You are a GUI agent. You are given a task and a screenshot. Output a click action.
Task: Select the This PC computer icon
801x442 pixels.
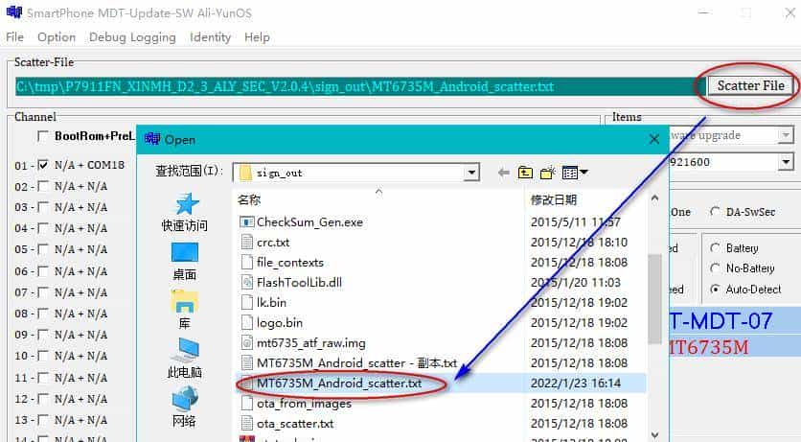coord(184,351)
